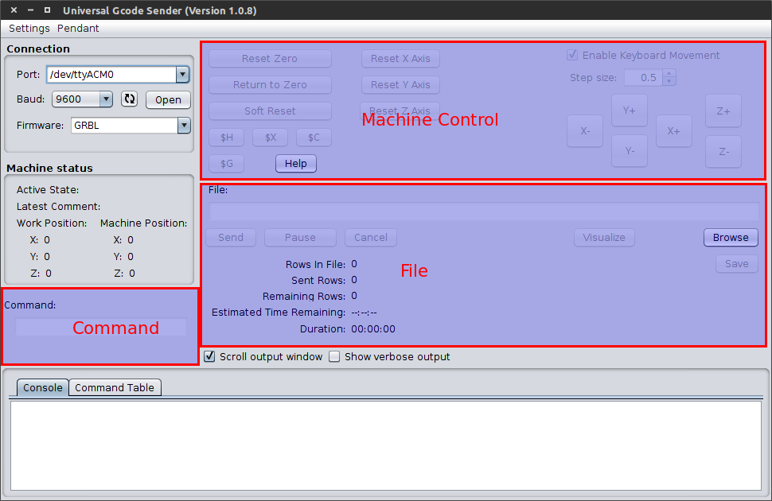Screen dimensions: 772x501
Task: Click the $G parser state button
Action: tap(227, 163)
